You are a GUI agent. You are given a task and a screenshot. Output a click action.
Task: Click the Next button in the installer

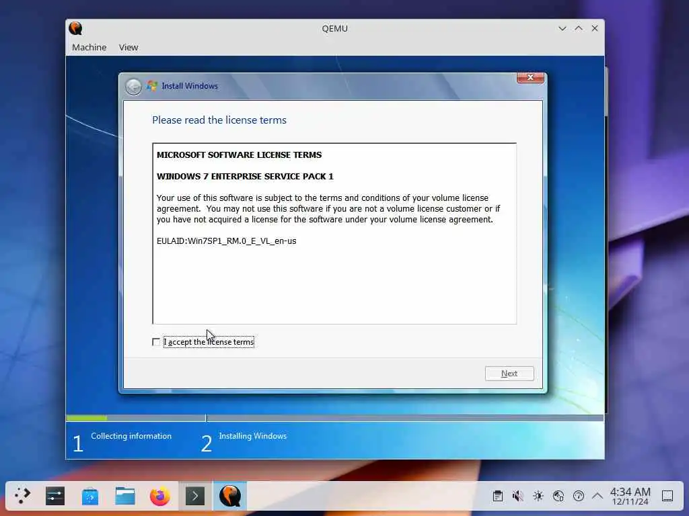tap(509, 374)
